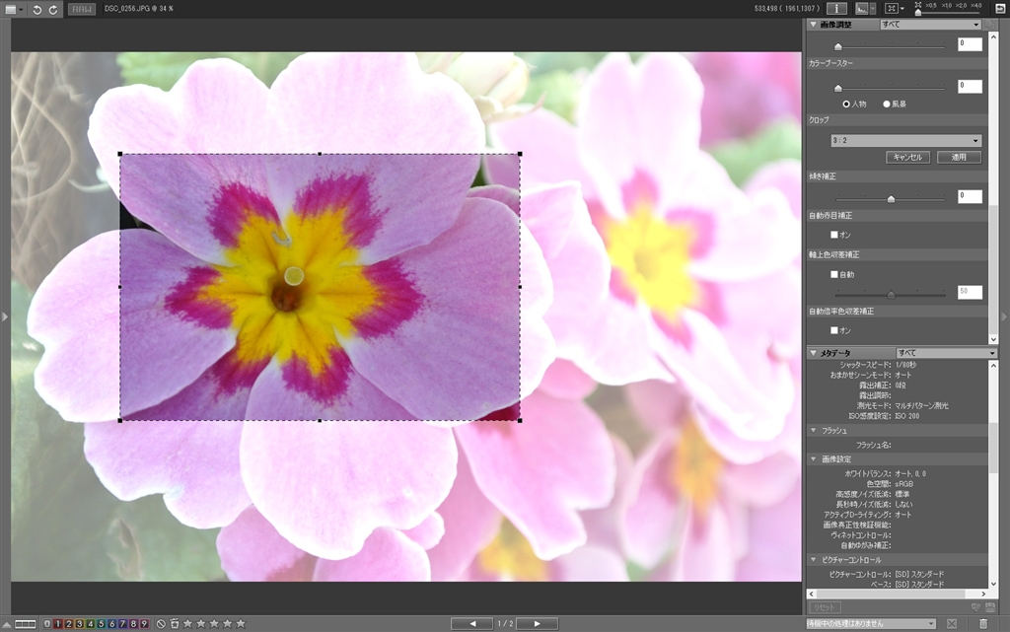Show filmstrip using bottom-left triangle icon
The image size is (1010, 632).
click(x=7, y=624)
